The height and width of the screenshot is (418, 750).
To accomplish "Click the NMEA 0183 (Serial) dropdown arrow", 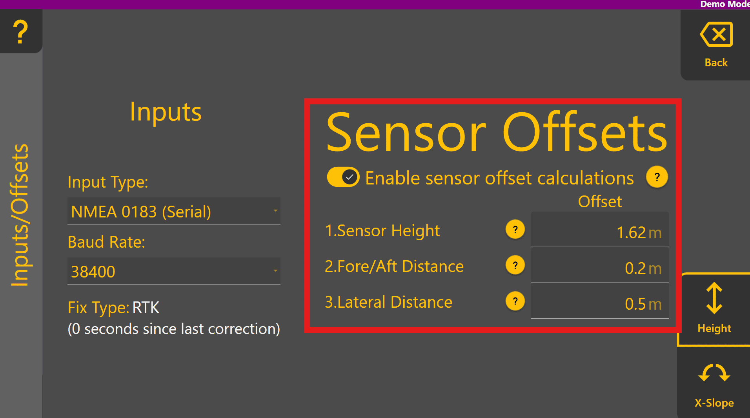I will (x=275, y=211).
